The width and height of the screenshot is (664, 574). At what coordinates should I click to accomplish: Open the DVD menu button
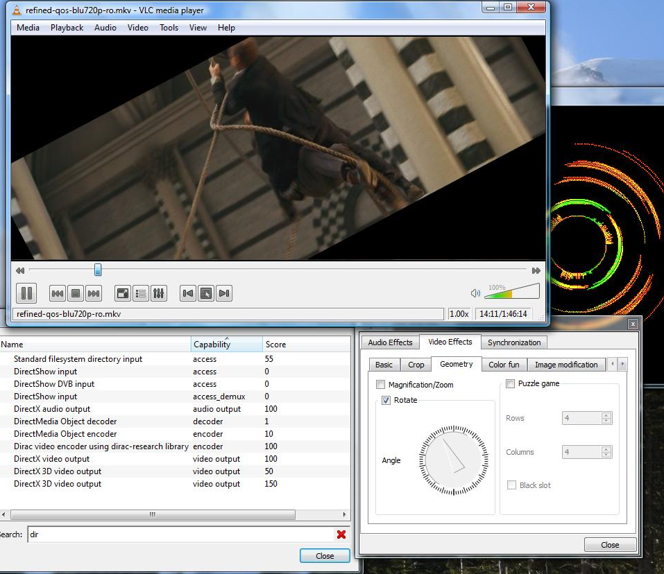point(206,293)
